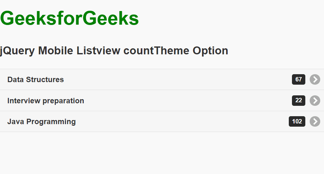Click the 102 count badge
The image size is (324, 174).
tap(297, 122)
